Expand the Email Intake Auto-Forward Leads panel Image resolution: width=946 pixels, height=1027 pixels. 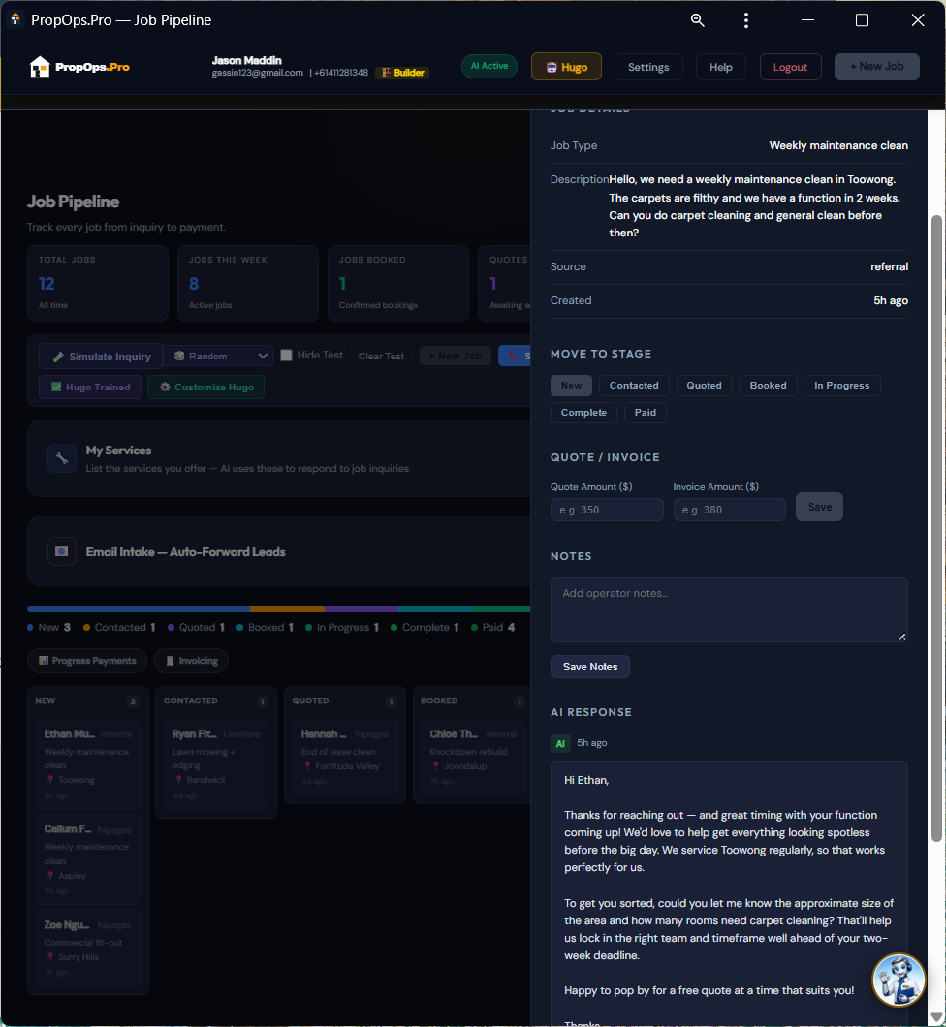pos(278,551)
